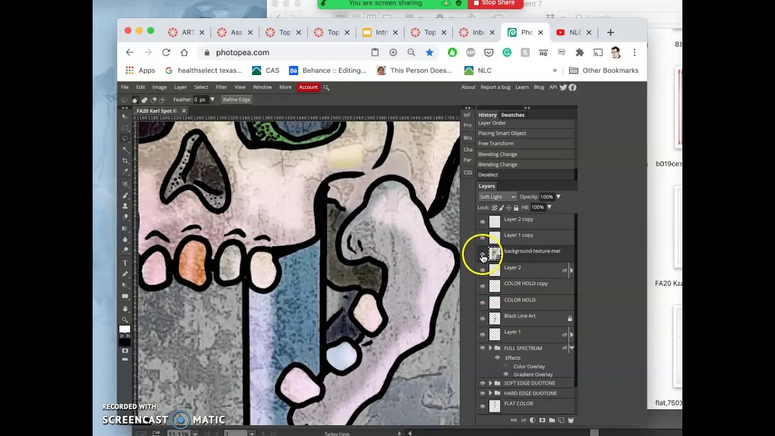
Task: Select the Magic Wand tool
Action: pos(125,149)
